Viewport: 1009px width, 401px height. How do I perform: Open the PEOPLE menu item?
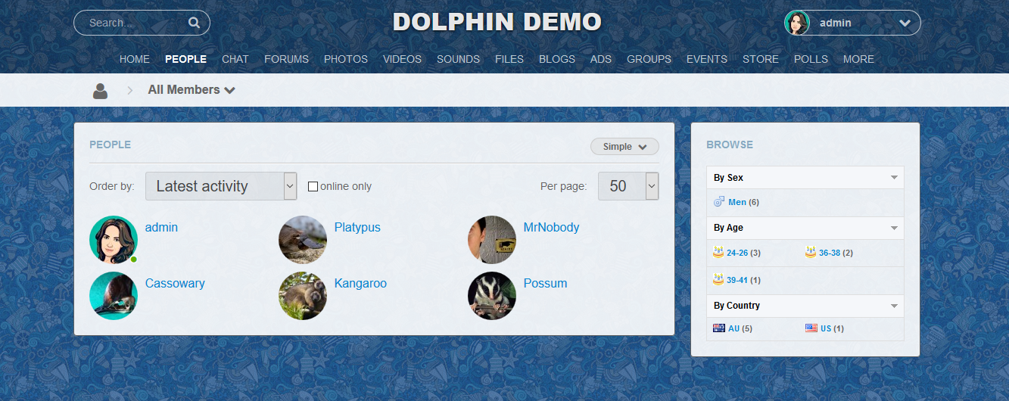[x=185, y=59]
